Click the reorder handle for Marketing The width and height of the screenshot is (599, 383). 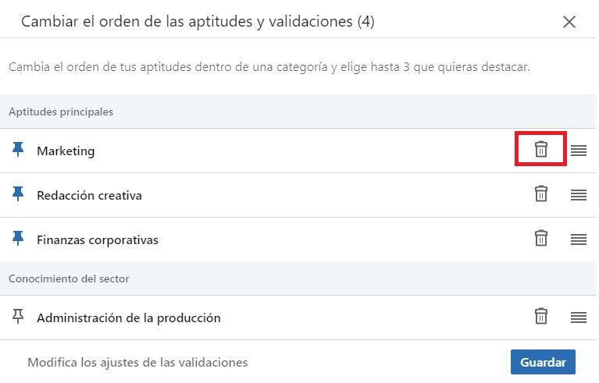pos(578,151)
